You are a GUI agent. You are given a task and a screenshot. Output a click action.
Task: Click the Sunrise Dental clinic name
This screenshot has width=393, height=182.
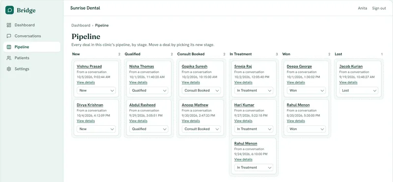coord(85,8)
